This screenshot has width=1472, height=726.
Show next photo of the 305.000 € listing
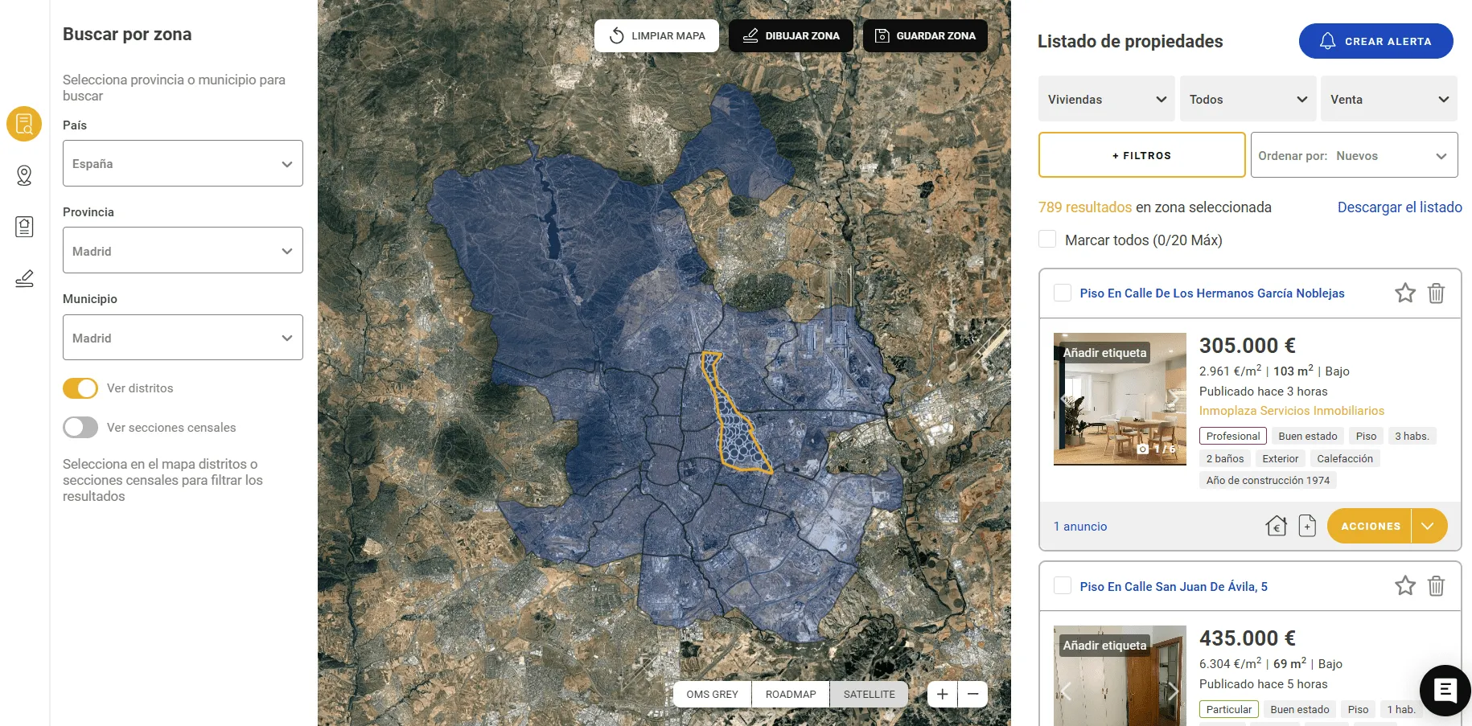click(1173, 399)
